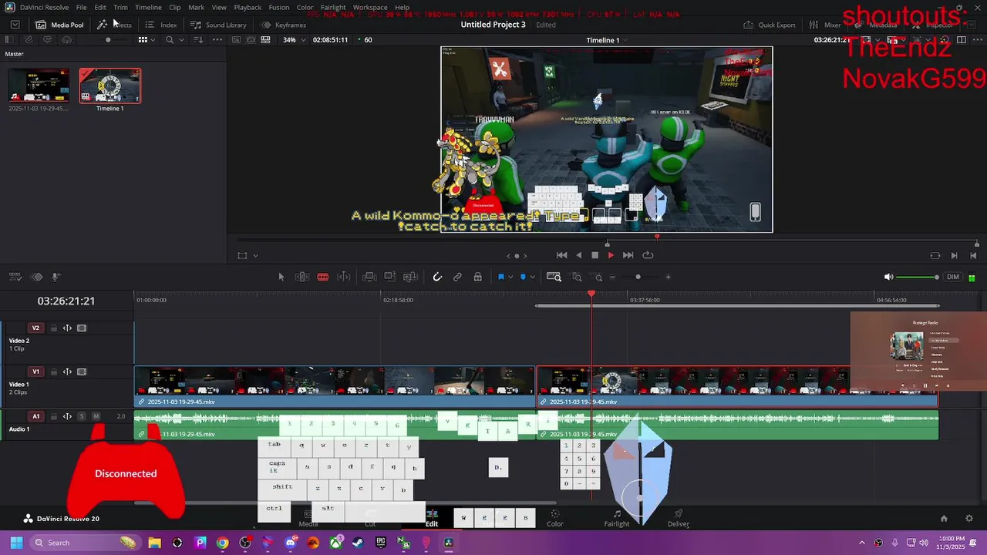Toggle Loop playback icon
This screenshot has width=987, height=555.
click(x=648, y=255)
